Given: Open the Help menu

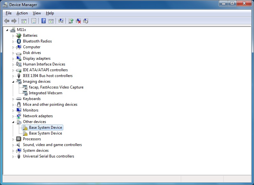Looking at the screenshot, I should pos(50,13).
